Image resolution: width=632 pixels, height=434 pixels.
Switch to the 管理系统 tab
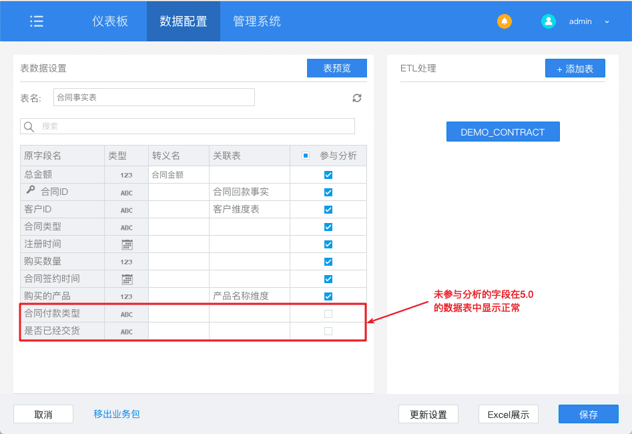(257, 21)
